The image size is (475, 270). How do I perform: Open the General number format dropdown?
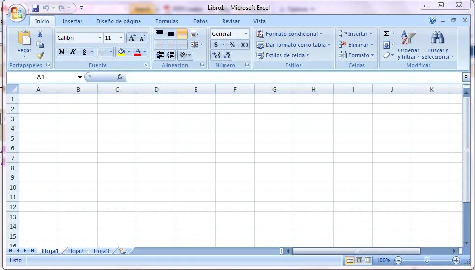point(246,34)
